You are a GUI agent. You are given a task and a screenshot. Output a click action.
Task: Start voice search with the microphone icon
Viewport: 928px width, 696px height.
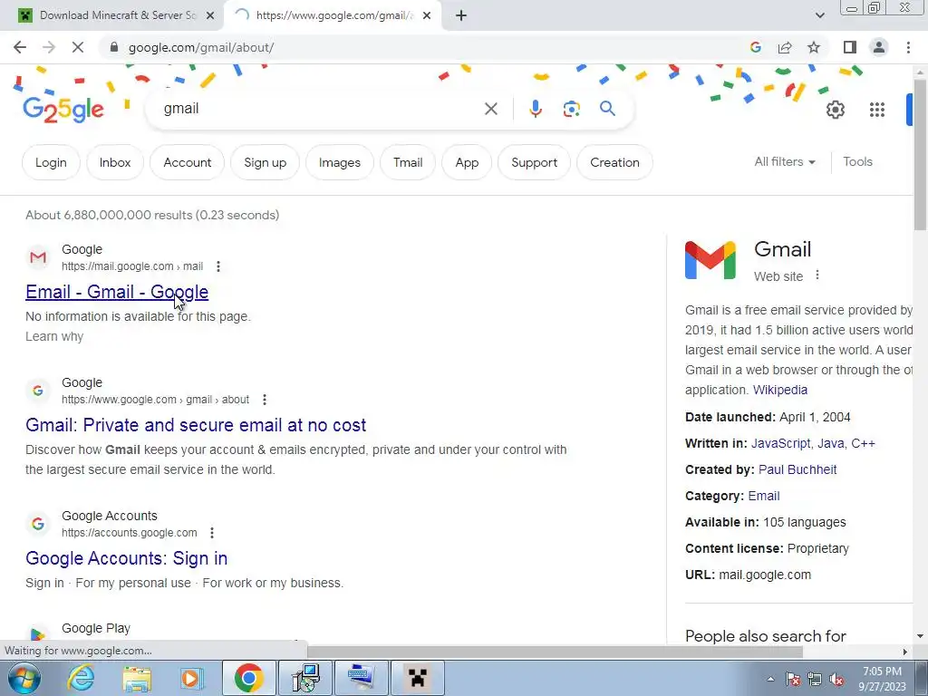[536, 109]
